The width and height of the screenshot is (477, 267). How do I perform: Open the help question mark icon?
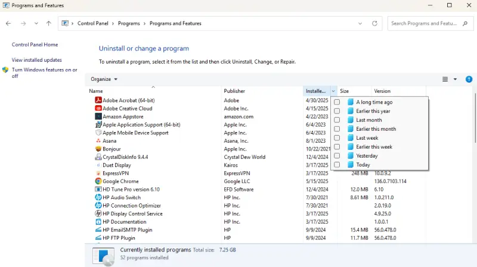469,79
